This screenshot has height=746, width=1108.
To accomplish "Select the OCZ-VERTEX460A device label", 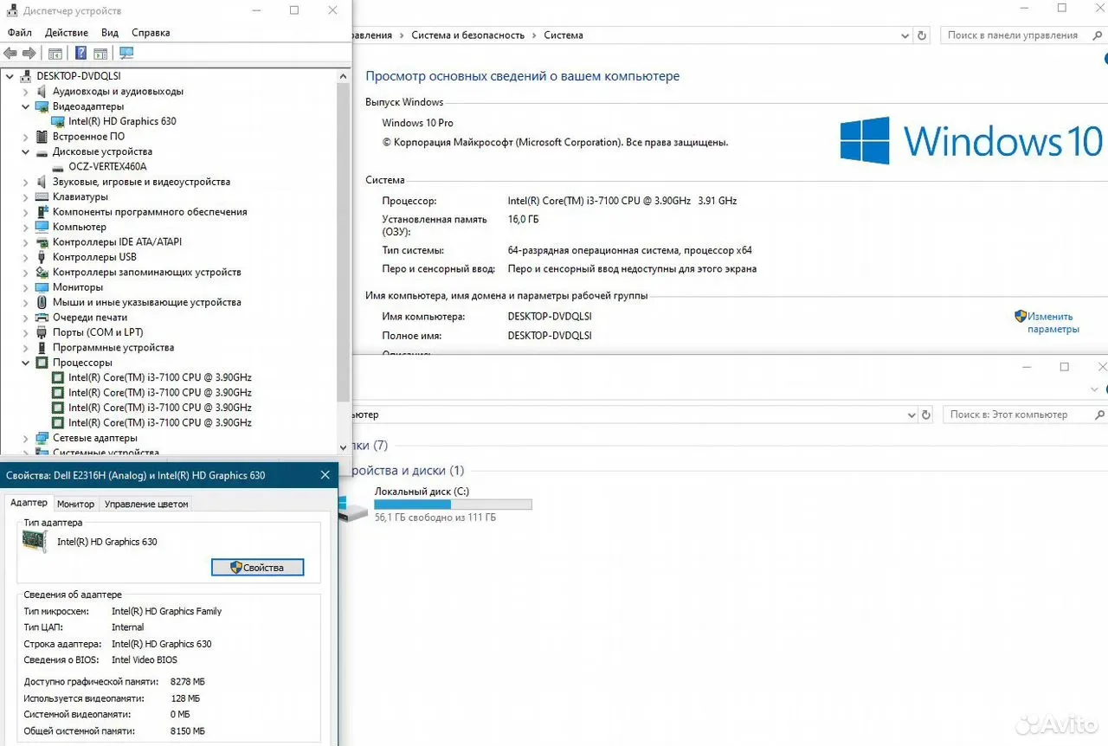I will [x=107, y=167].
